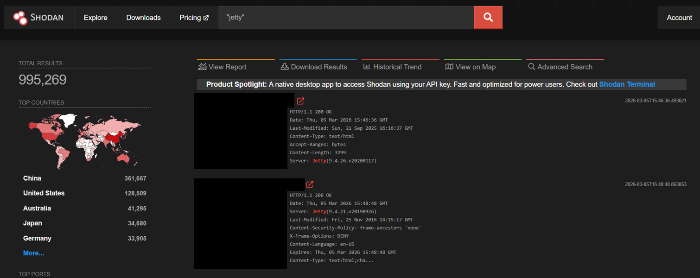Viewport: 700px width, 278px height.
Task: Open external link icon for second result
Action: coord(310,184)
